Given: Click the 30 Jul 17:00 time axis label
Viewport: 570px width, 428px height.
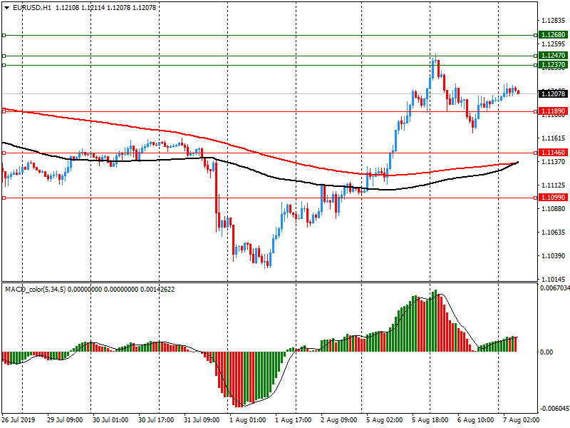Looking at the screenshot, I should pos(156,420).
